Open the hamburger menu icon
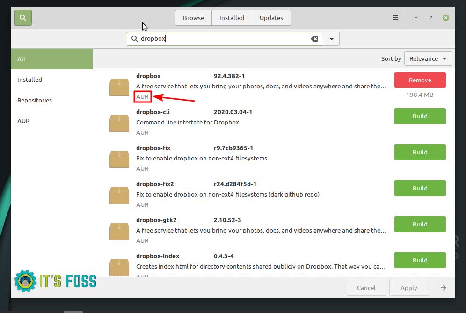Screen dimensions: 466x313 tap(395, 18)
